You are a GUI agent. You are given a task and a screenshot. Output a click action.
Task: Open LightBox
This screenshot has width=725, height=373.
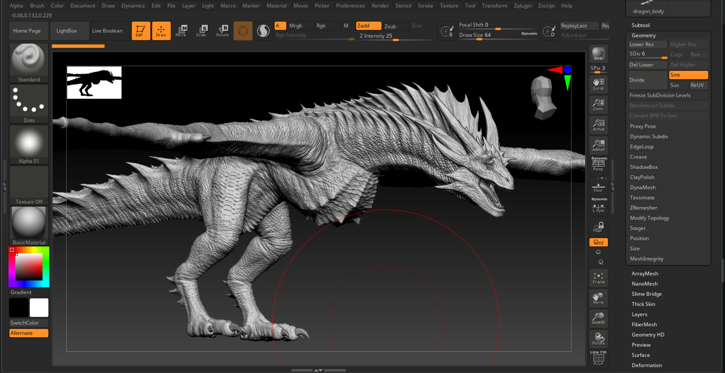69,31
